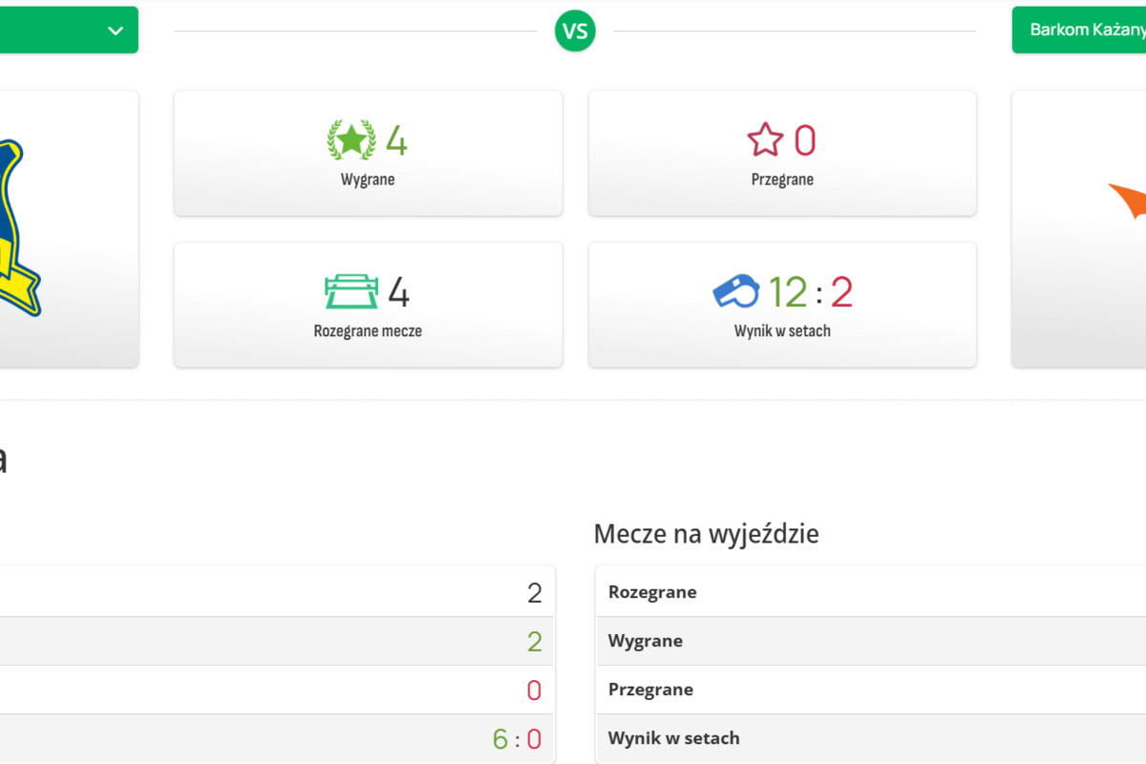The image size is (1146, 764).
Task: Click the green volleyball court icon
Action: coord(351,291)
